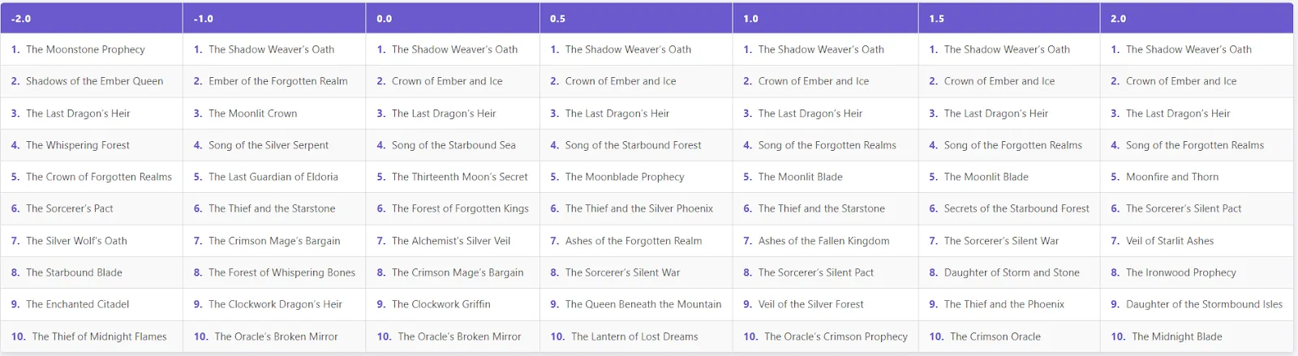The image size is (1298, 356).
Task: Select 'Song of the Silver Serpent' entry
Action: [268, 145]
